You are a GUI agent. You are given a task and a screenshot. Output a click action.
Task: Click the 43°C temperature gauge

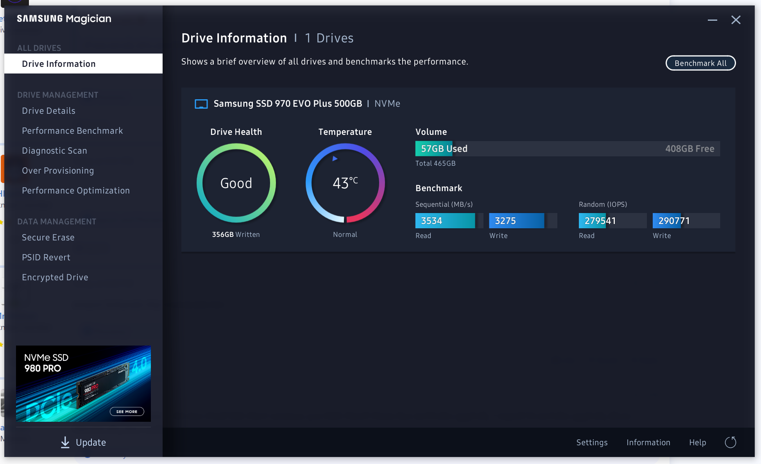click(345, 183)
